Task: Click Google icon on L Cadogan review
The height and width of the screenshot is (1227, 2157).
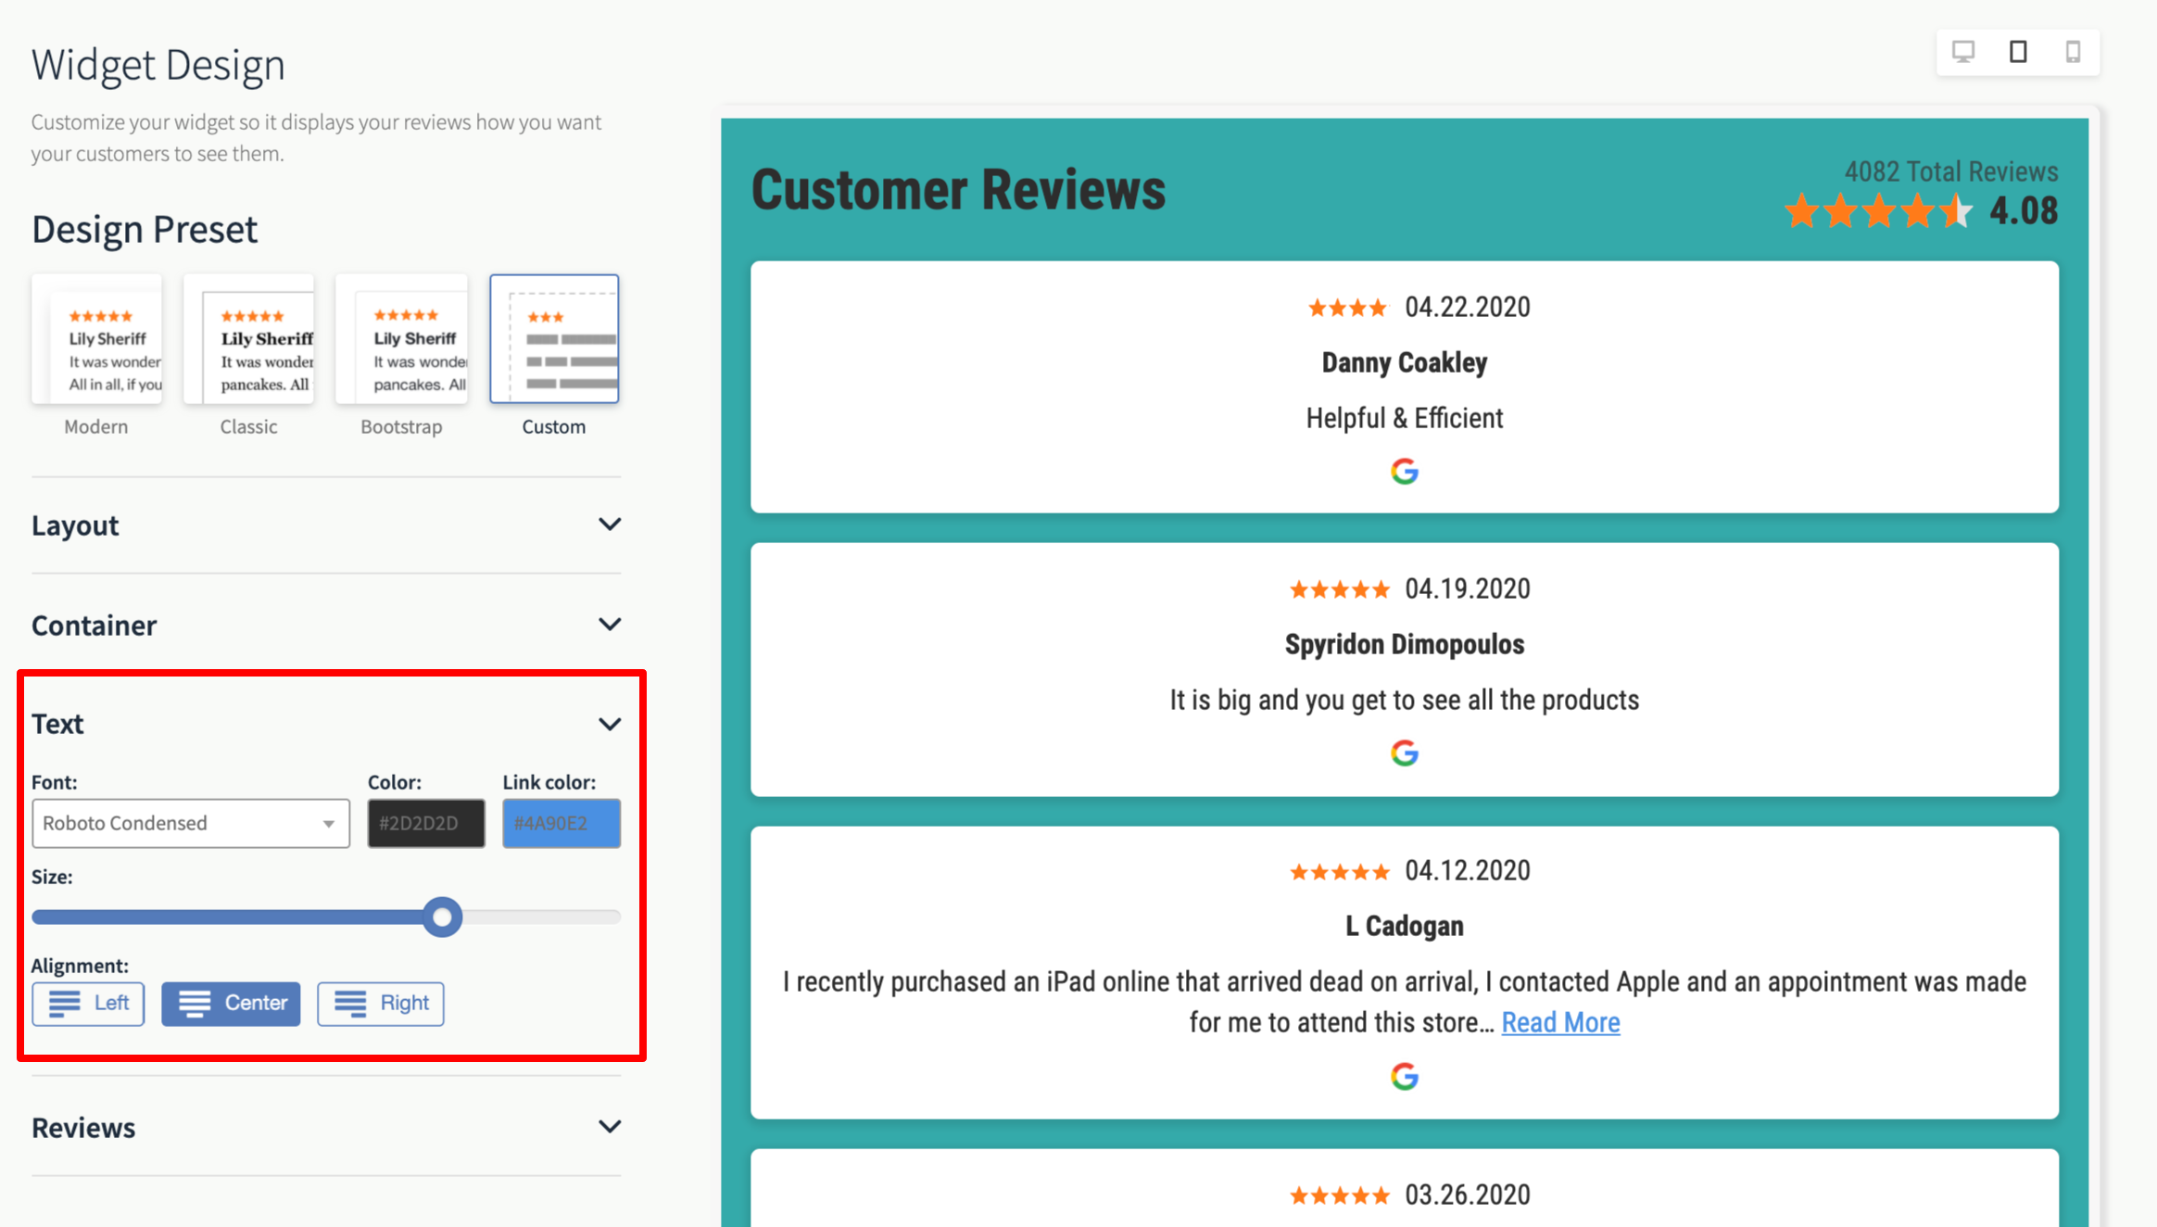Action: [1404, 1076]
